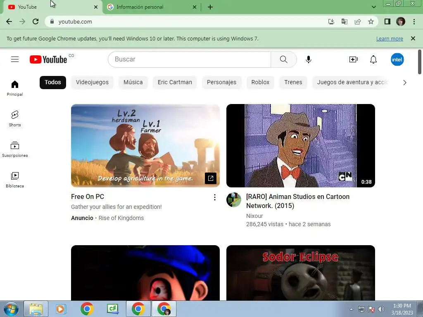Go to Principal home in sidebar

(x=15, y=88)
